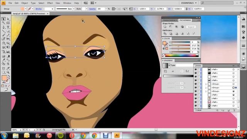
Task: Click the search field at top right
Action: 217,3
